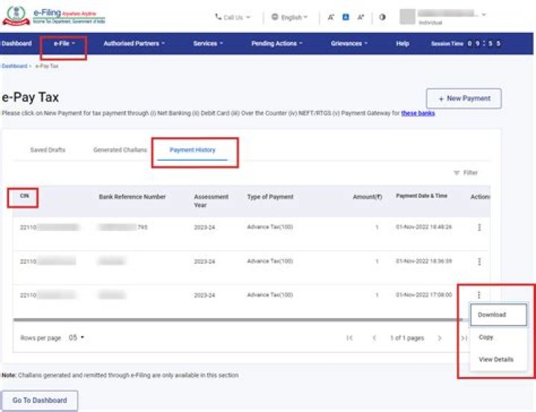The height and width of the screenshot is (412, 536).
Task: Expand the user account dropdown arrow
Action: pos(484,15)
